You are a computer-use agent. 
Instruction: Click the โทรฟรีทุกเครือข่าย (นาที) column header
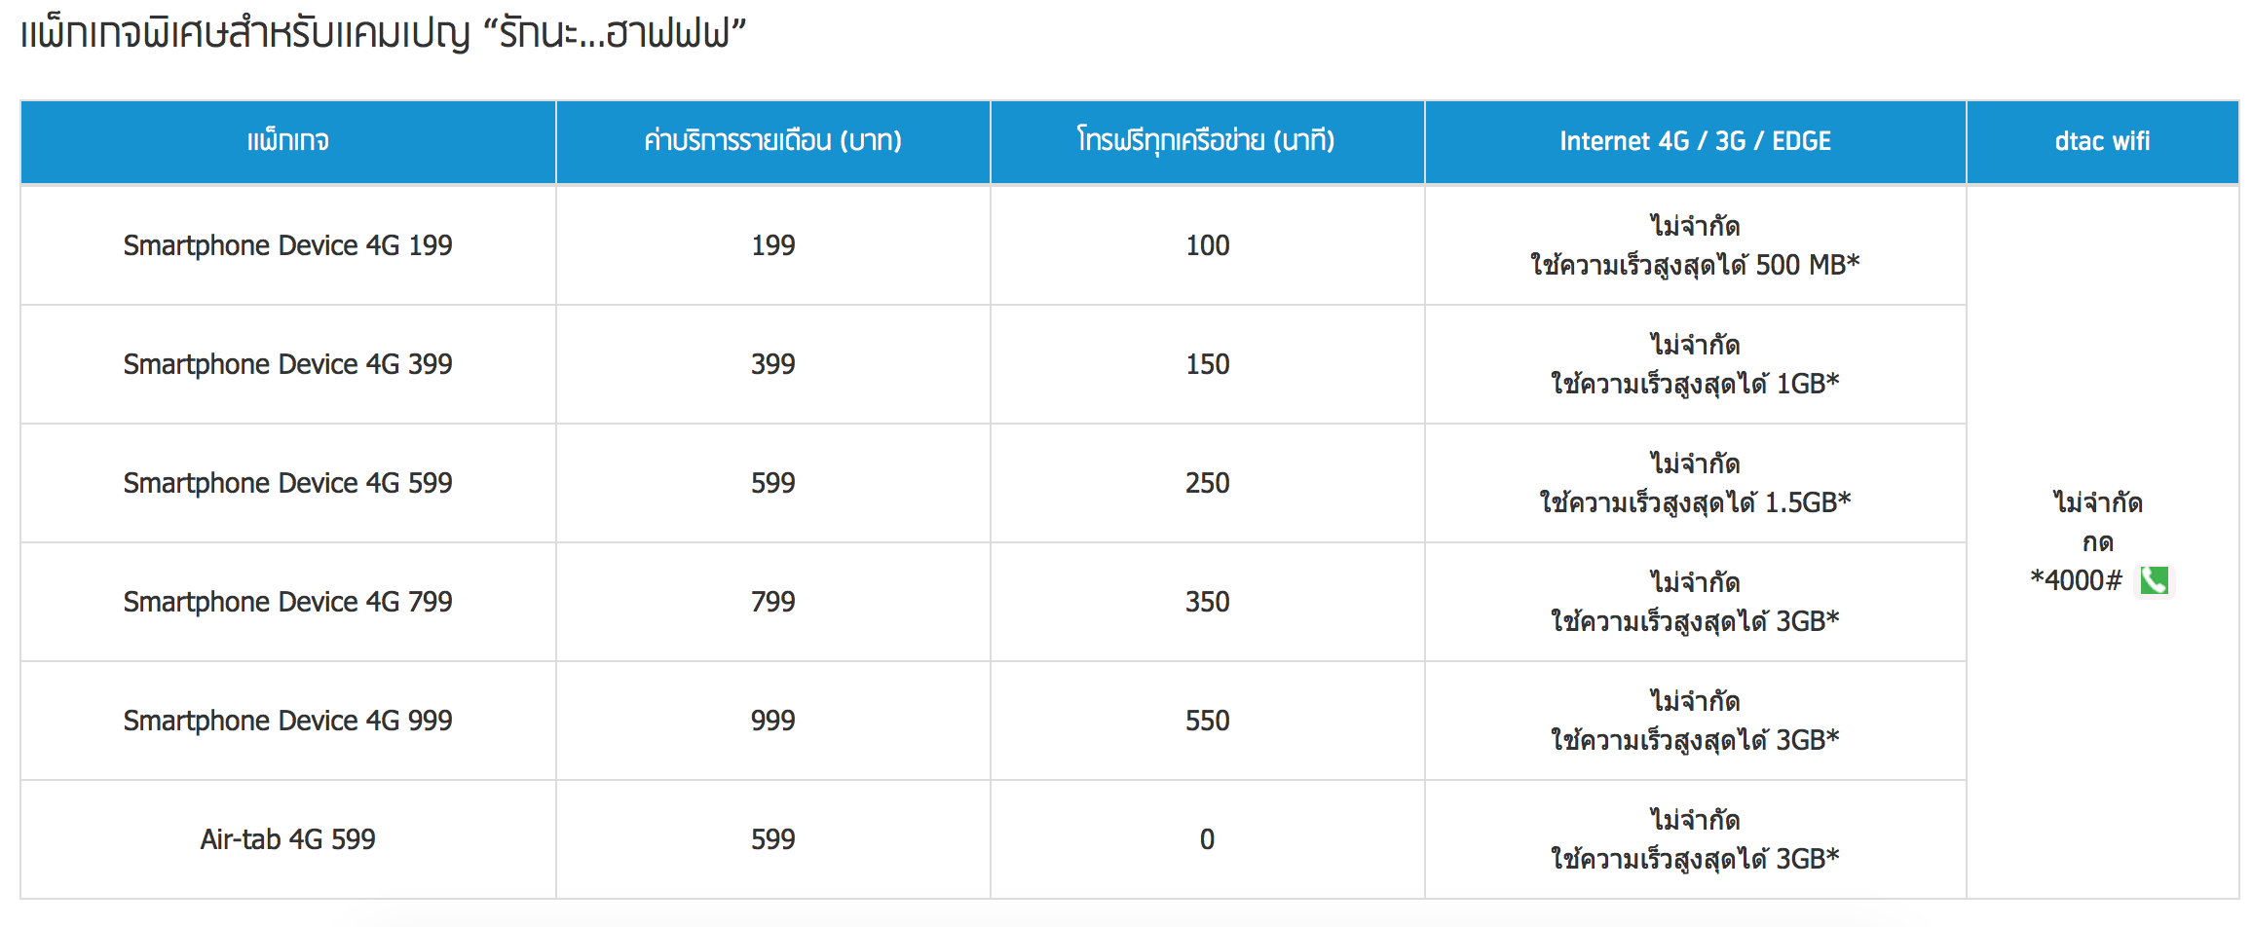[x=1208, y=142]
